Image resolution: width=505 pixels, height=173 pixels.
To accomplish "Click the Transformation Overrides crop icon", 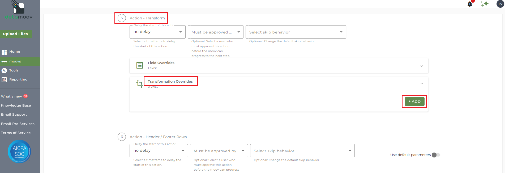I will 139,84.
